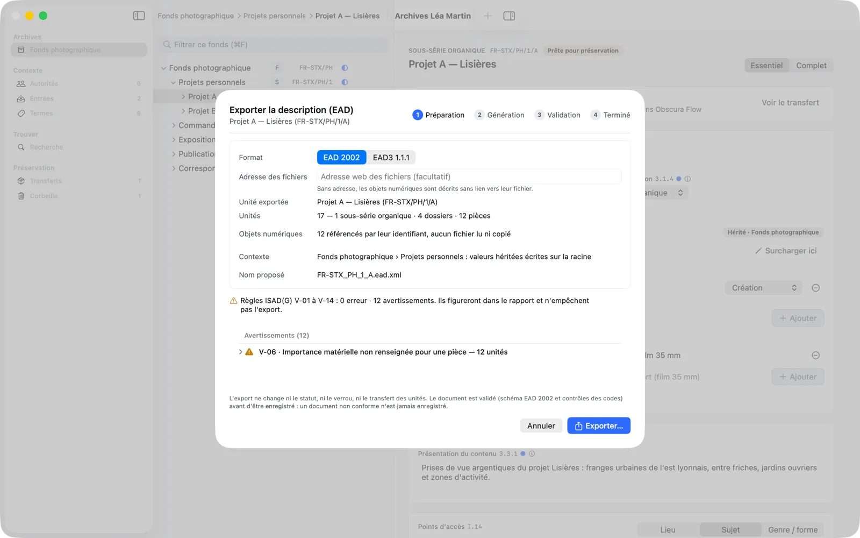The height and width of the screenshot is (538, 860).
Task: Collapse the Fonds photographique tree node
Action: [x=163, y=68]
